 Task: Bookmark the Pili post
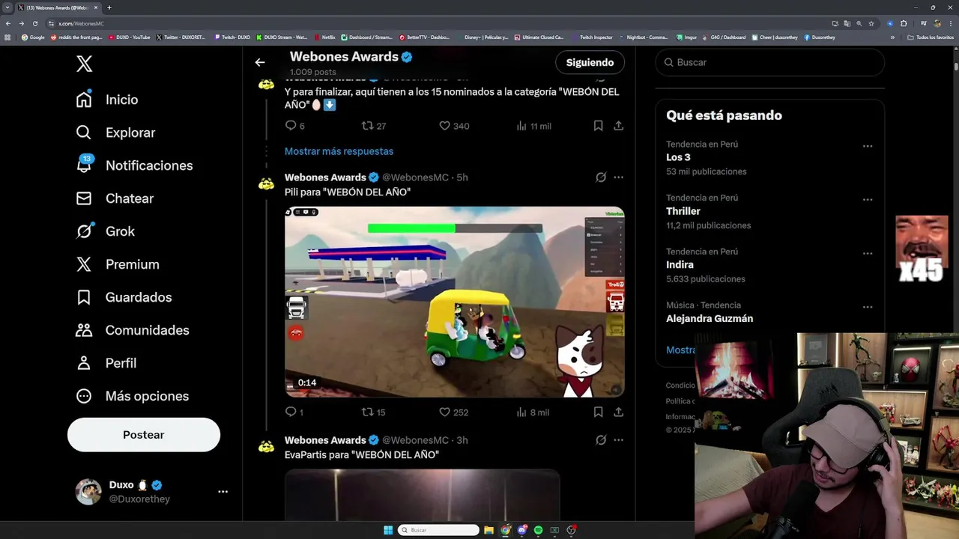click(598, 412)
